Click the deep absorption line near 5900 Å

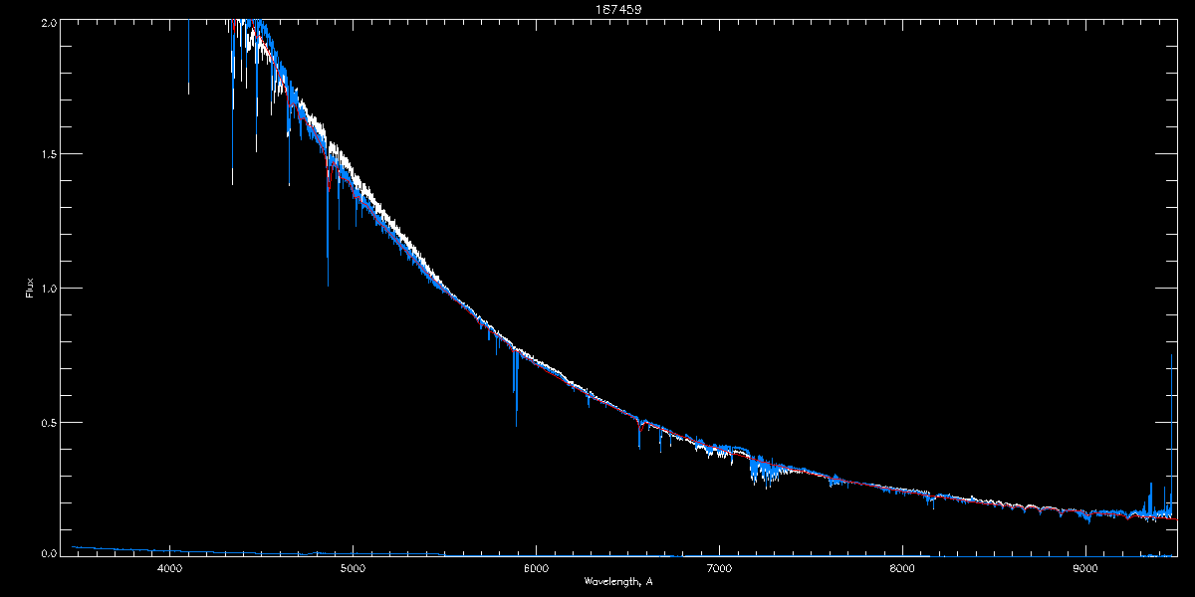pyautogui.click(x=516, y=388)
